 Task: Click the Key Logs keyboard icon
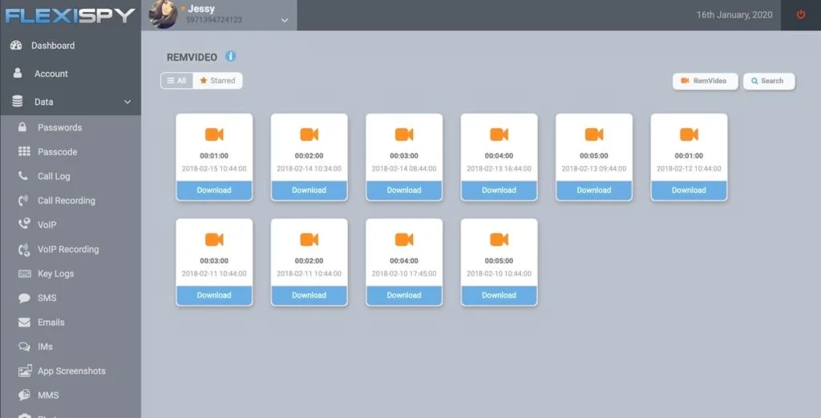25,274
